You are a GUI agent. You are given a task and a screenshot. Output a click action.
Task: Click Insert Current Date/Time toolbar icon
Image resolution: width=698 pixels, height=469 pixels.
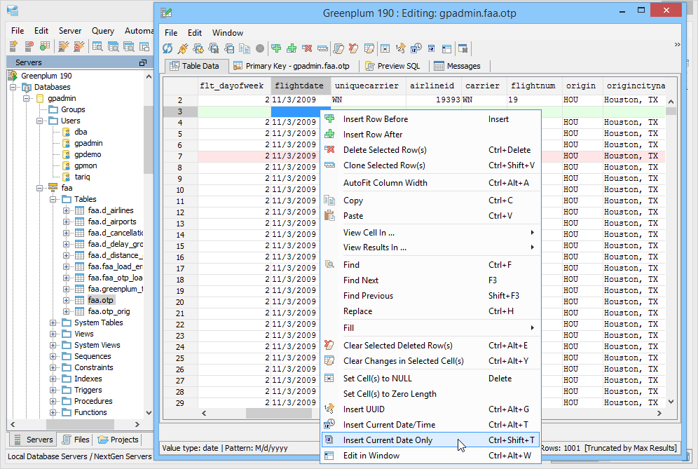tap(416, 48)
